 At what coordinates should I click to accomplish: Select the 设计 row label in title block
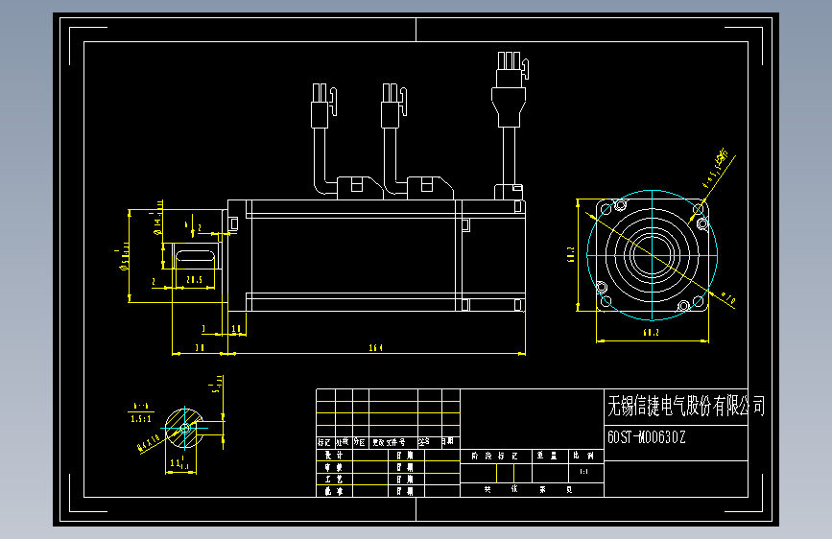coord(334,456)
